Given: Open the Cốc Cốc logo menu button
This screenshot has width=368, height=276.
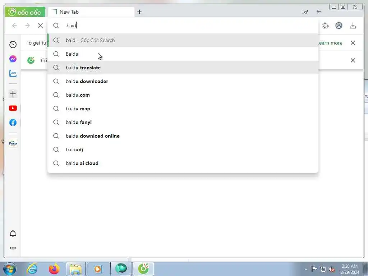Looking at the screenshot, I should point(25,12).
